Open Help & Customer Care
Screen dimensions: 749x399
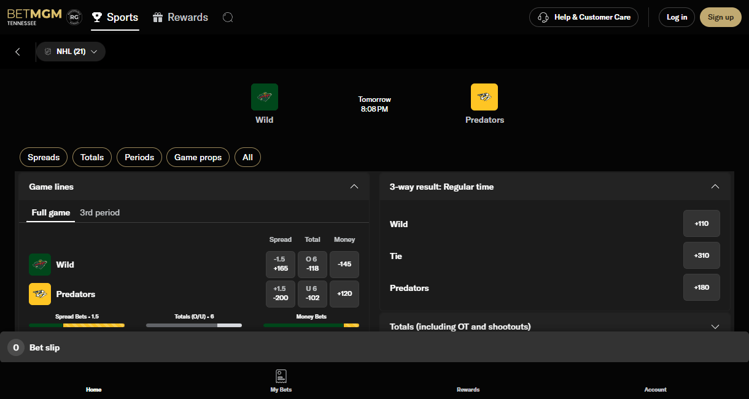(x=584, y=17)
